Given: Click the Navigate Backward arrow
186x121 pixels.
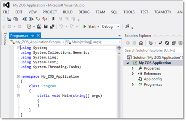Looking at the screenshot, I should [9, 27].
